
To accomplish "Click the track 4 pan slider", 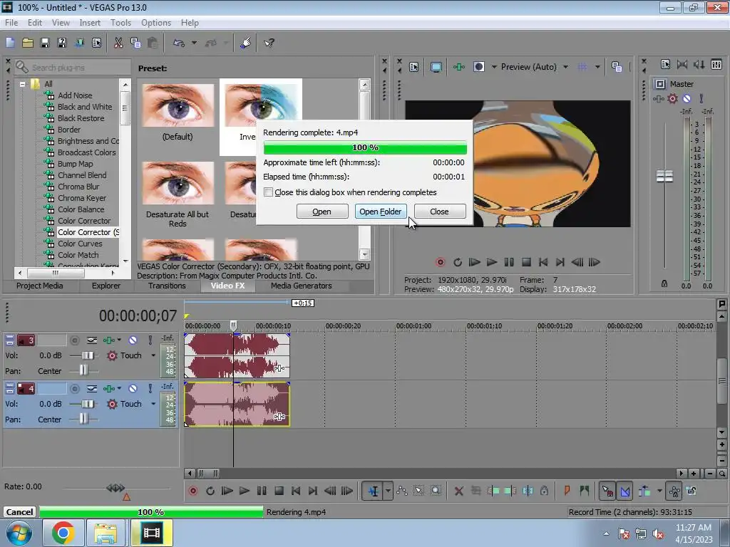I will [83, 420].
